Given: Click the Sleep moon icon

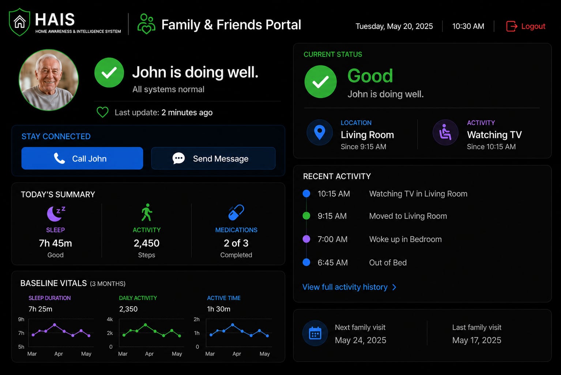Looking at the screenshot, I should point(56,213).
